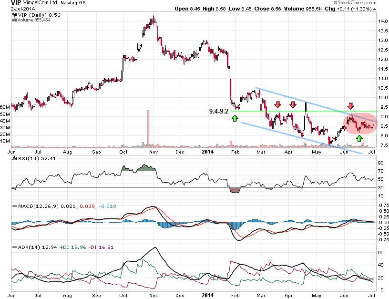Viewport: 389px width, 299px height.
Task: Open the StockCharts.com link
Action: (x=357, y=3)
